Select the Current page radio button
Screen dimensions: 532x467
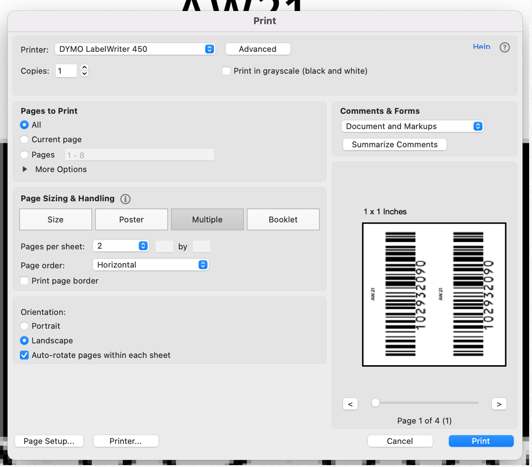pos(24,139)
